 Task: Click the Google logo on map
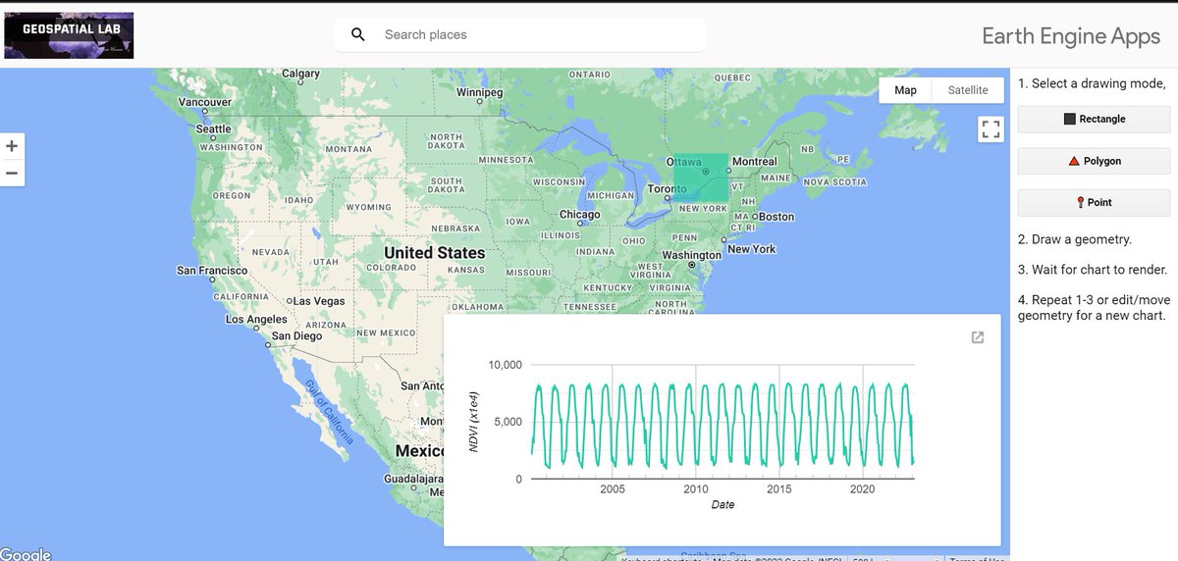26,554
